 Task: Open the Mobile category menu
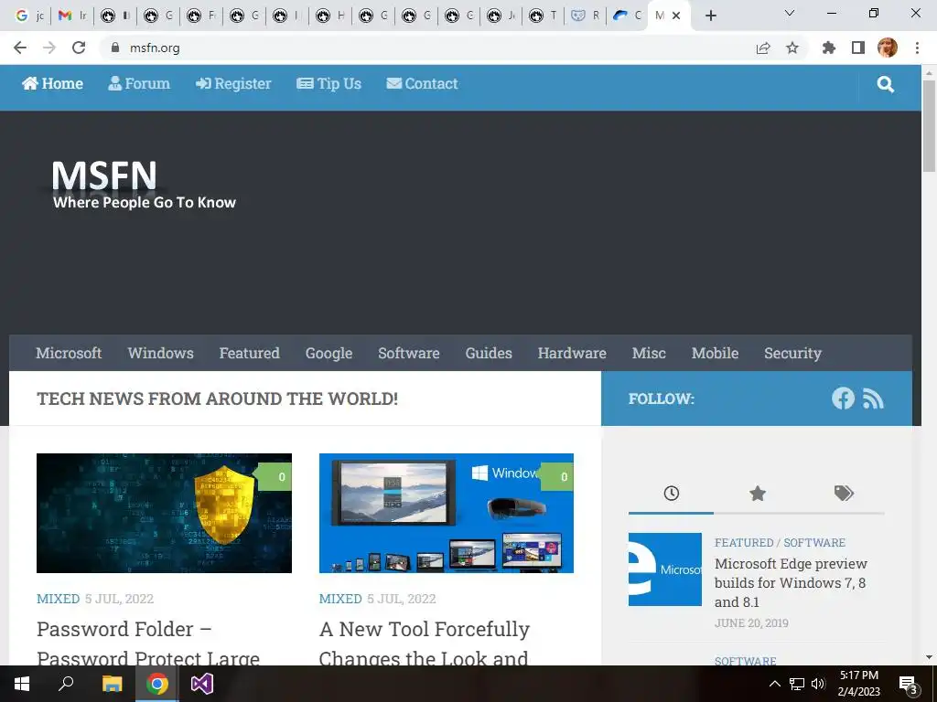pyautogui.click(x=716, y=353)
